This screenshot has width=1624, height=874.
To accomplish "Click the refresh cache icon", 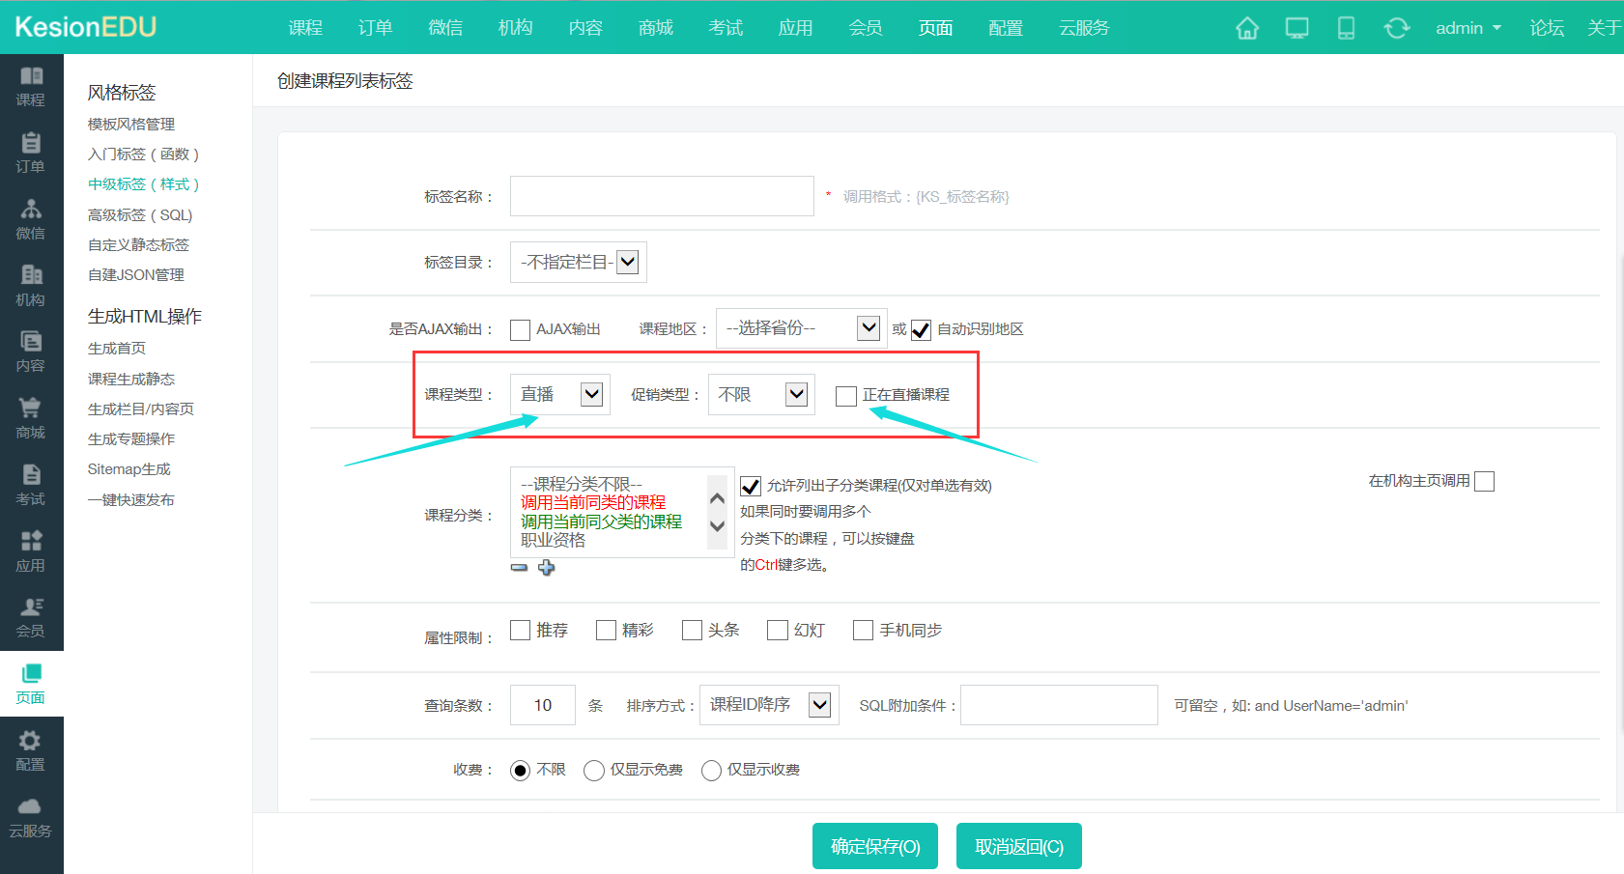I will point(1396,28).
